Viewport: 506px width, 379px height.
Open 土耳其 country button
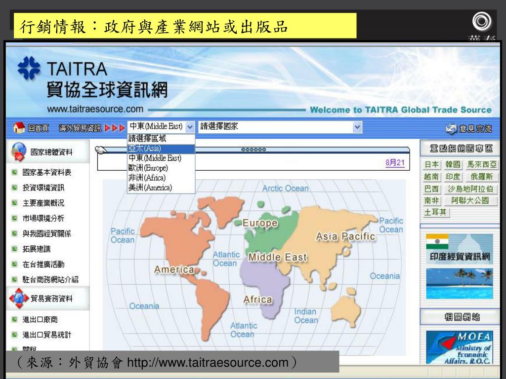435,212
